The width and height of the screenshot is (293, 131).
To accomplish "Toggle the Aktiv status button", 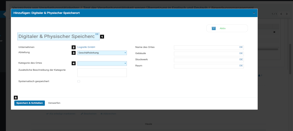I will point(227,28).
